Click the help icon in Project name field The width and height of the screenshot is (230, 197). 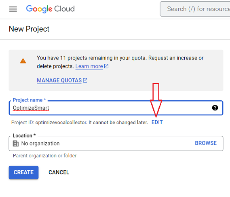tap(215, 108)
